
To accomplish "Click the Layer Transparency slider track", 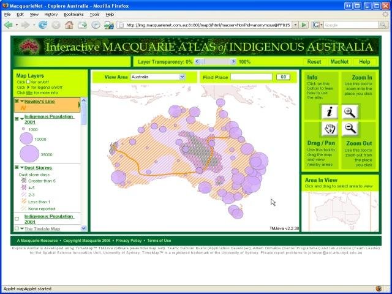I will point(215,61).
